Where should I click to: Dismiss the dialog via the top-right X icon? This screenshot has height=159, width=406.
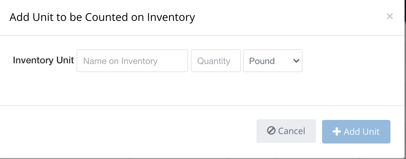(390, 16)
